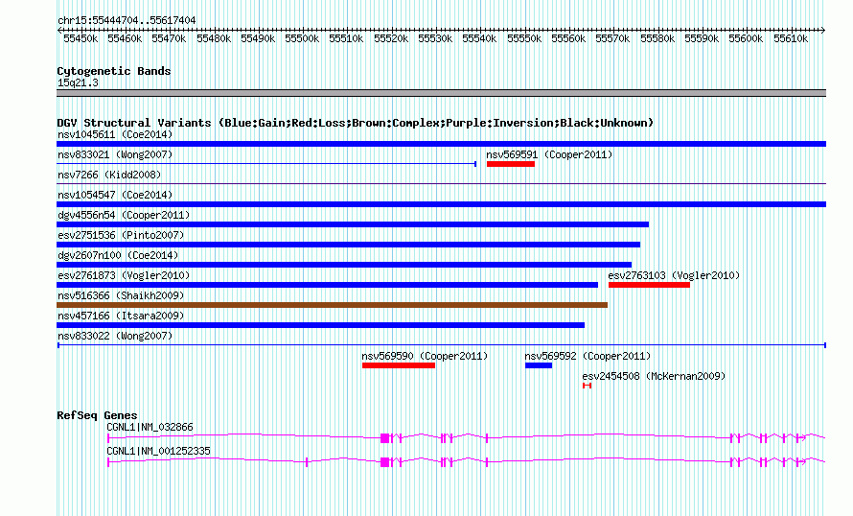Screen dimensions: 853x516
Task: Click the 55470k ruler tick label
Action: 169,38
